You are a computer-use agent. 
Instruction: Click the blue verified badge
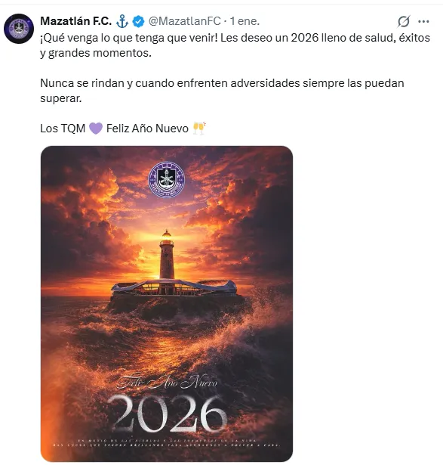pyautogui.click(x=138, y=21)
